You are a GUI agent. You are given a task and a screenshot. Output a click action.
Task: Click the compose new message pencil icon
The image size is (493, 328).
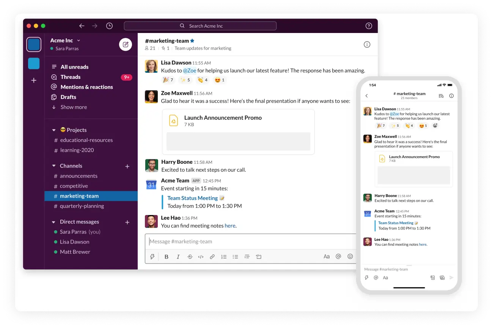point(126,44)
